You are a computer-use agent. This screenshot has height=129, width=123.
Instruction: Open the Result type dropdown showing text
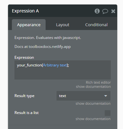[x=83, y=96]
